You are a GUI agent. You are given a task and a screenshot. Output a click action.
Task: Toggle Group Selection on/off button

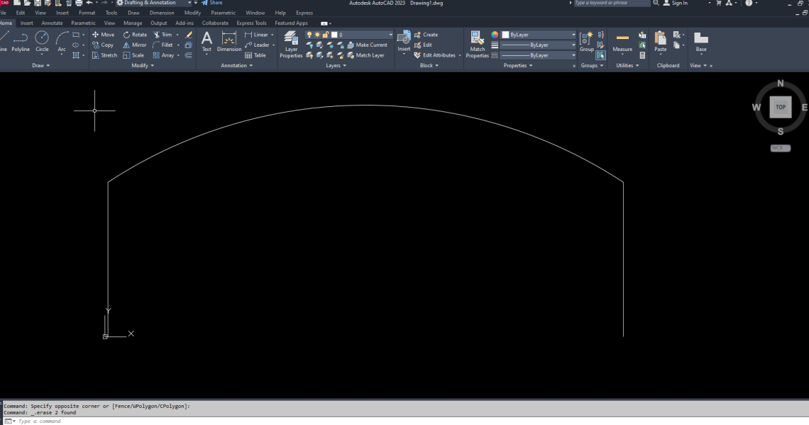click(600, 55)
